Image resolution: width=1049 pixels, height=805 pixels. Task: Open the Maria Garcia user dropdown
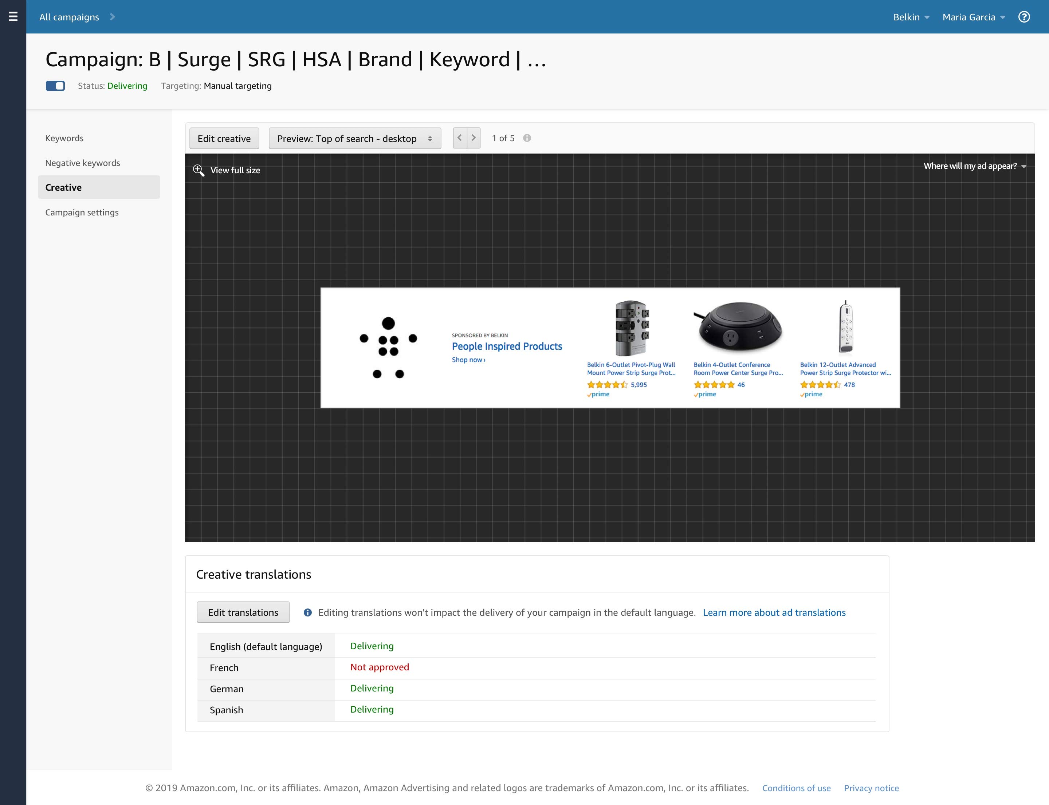973,17
